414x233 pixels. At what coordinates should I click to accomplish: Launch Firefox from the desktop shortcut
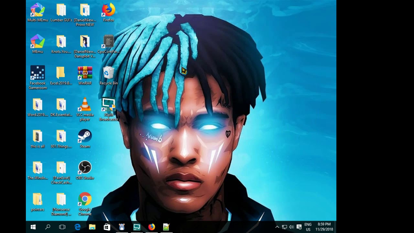108,13
